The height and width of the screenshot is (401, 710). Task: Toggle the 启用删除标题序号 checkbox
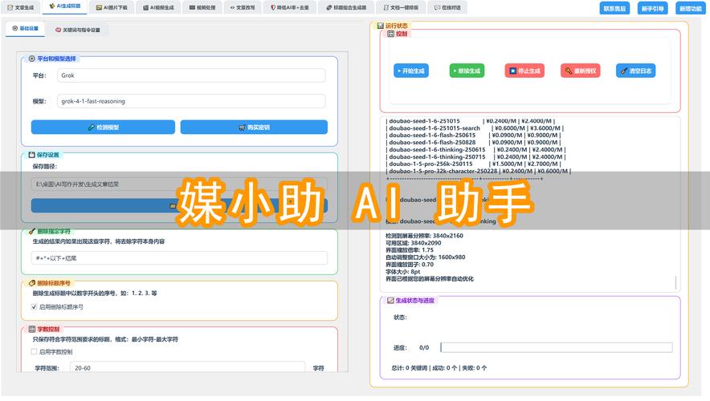(x=34, y=306)
